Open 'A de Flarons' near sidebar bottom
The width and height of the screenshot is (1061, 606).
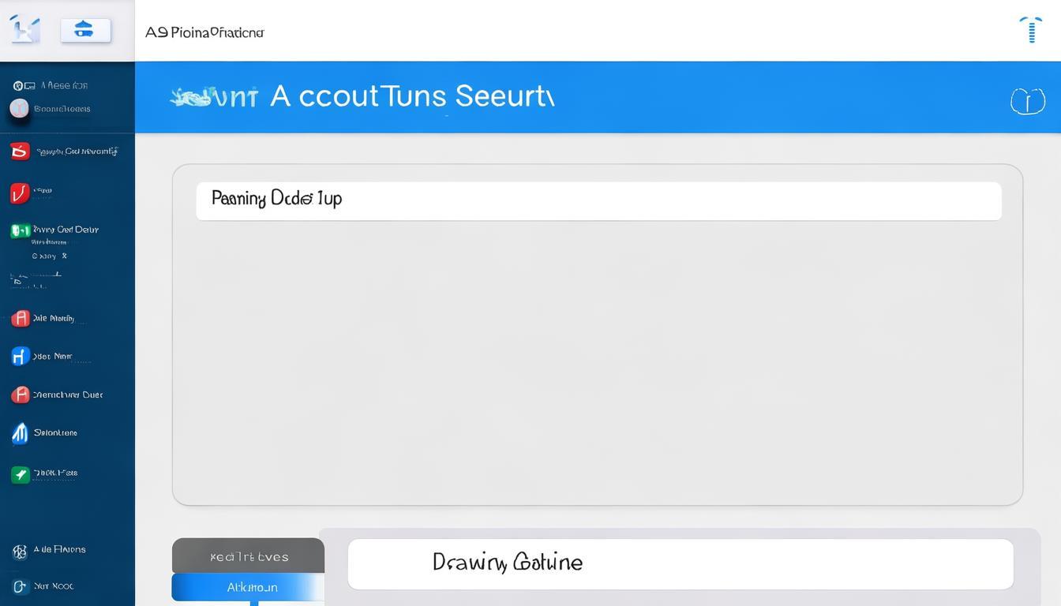59,549
